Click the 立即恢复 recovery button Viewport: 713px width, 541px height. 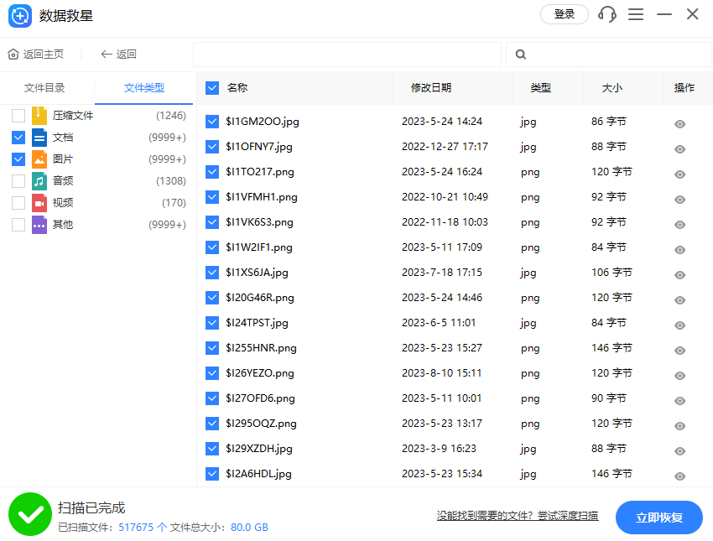659,518
